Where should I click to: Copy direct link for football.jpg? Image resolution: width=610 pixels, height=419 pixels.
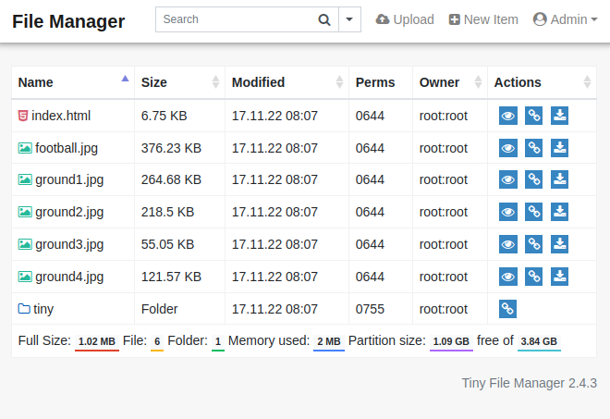tap(533, 148)
